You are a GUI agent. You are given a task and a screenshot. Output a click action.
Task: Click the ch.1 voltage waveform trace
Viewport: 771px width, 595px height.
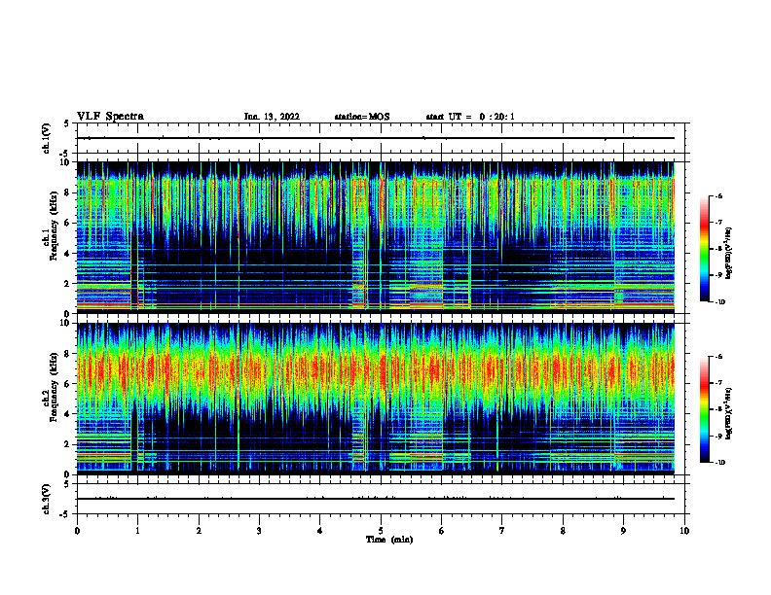(376, 138)
